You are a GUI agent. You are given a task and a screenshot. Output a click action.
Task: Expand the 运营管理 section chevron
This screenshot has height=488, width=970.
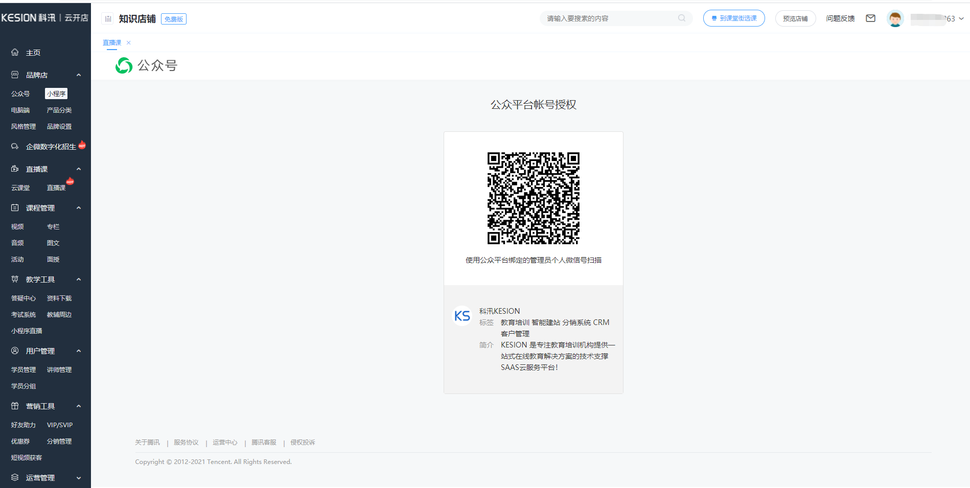tap(79, 478)
